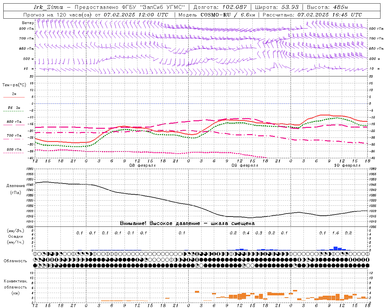The image size is (385, 308).
Task: Click the 0.3 precipitation value
Action: pos(259,233)
